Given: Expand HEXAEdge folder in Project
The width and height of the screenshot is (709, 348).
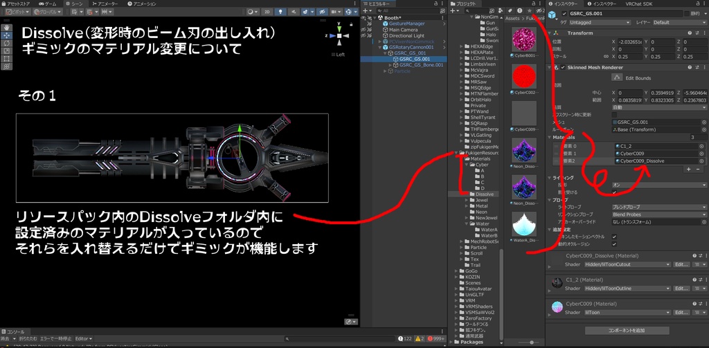Looking at the screenshot, I should click(461, 46).
